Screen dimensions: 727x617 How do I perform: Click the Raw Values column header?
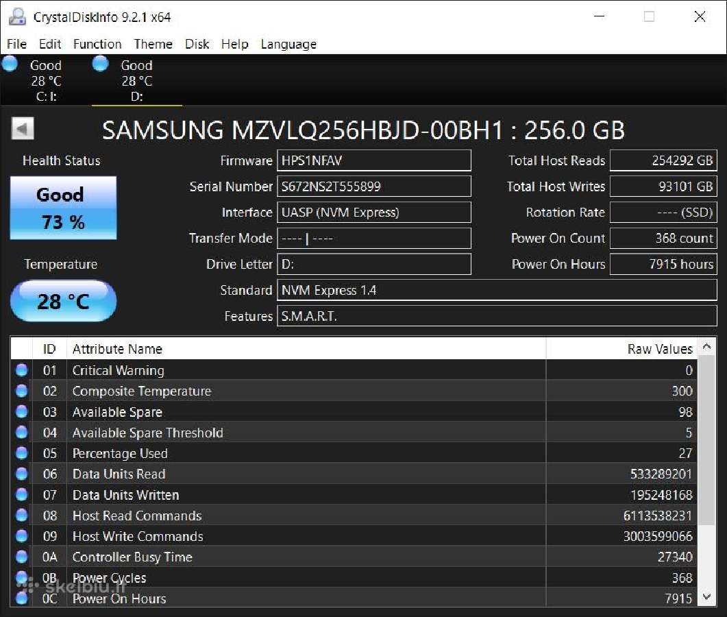tap(621, 349)
